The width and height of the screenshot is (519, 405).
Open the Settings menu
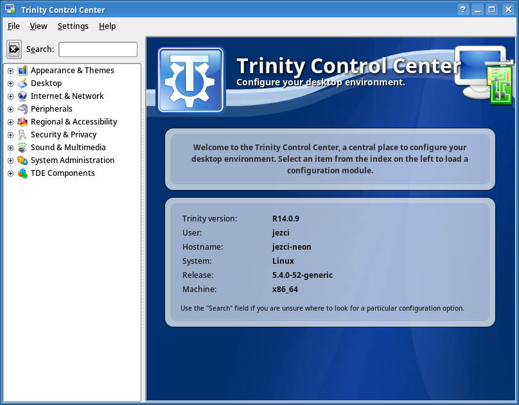pos(73,26)
